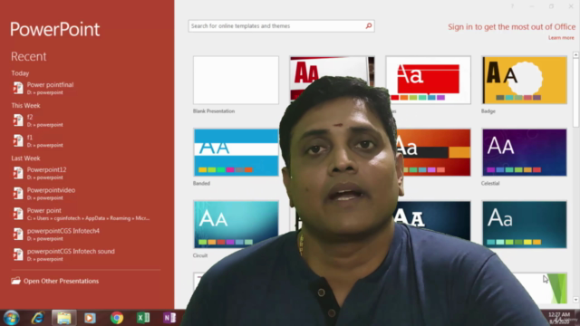
Task: Choose the red 'Aa' template thumbnail beside Badge
Action: tap(428, 81)
